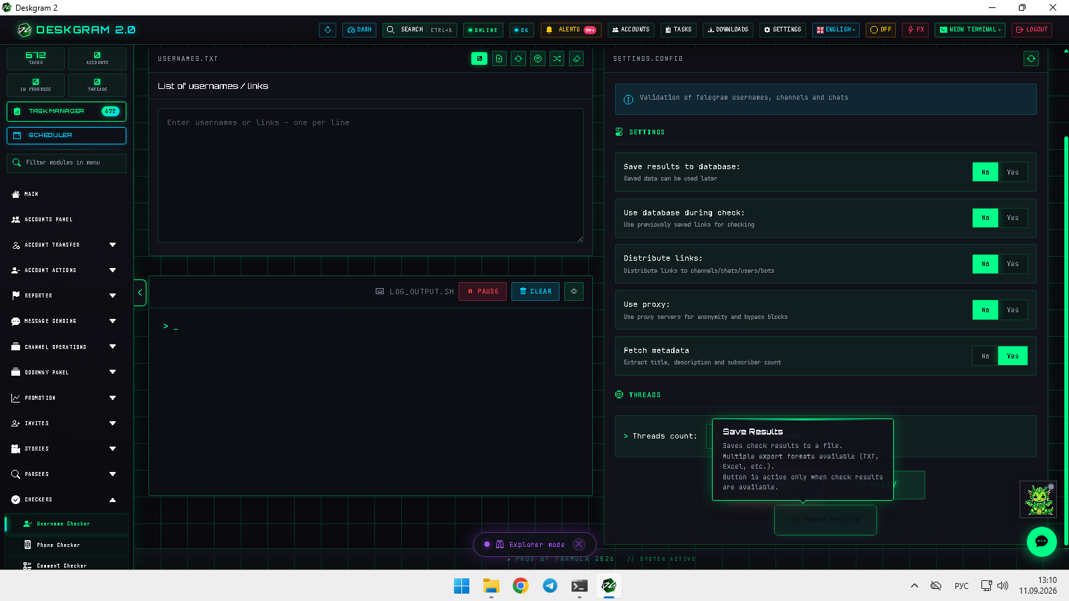This screenshot has width=1069, height=601.
Task: Close the Explorer mode pill
Action: tap(579, 544)
